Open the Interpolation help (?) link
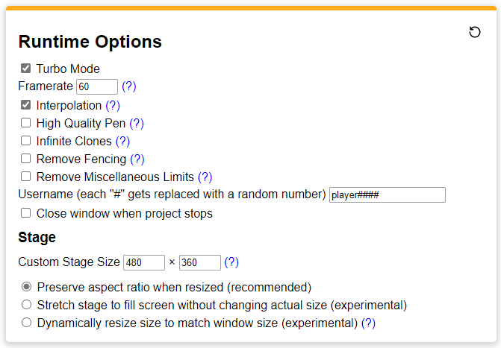This screenshot has height=348, width=501. (x=113, y=105)
